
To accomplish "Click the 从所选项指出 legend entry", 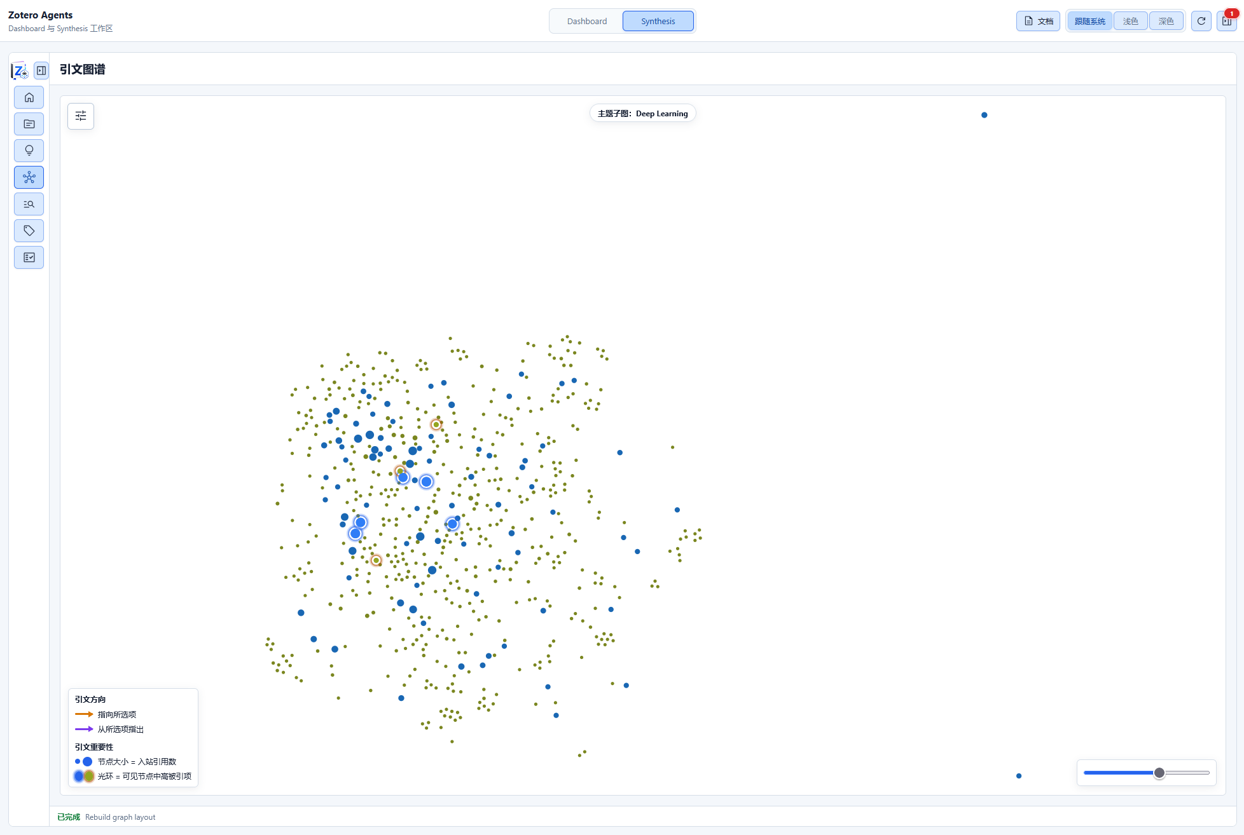I will [x=109, y=729].
